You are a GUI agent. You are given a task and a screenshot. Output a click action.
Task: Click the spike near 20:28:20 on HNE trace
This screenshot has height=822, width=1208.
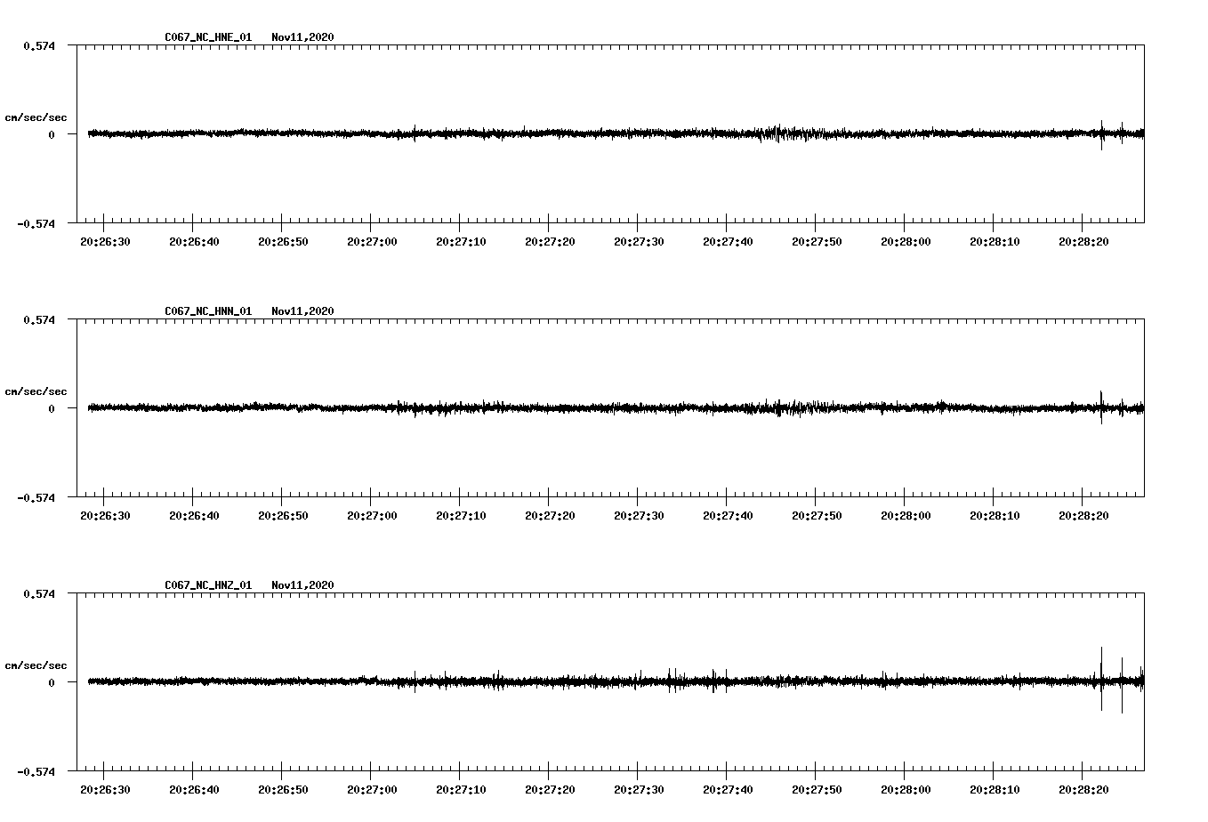[1103, 134]
